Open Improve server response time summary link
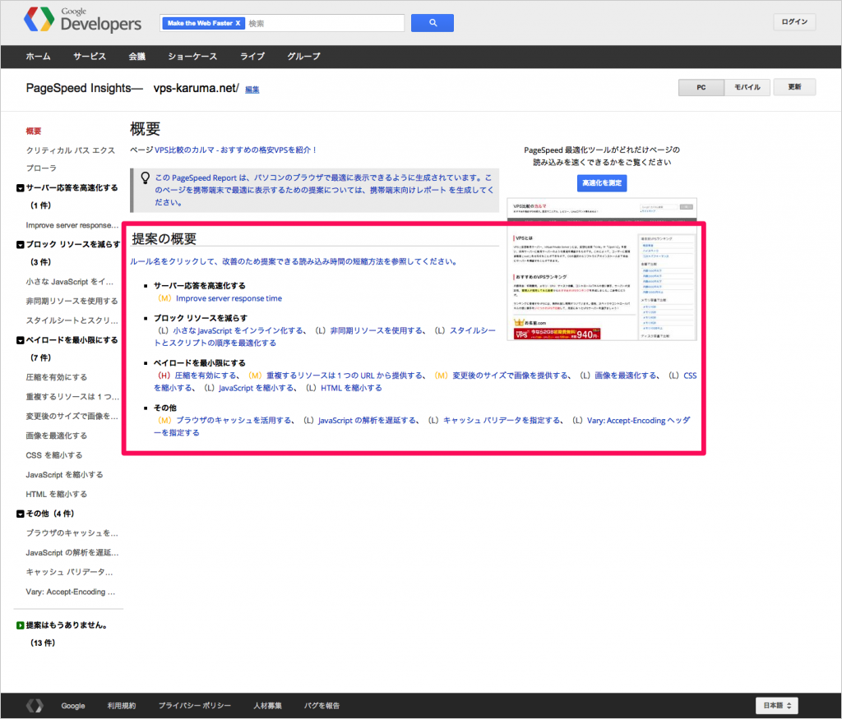 (229, 298)
